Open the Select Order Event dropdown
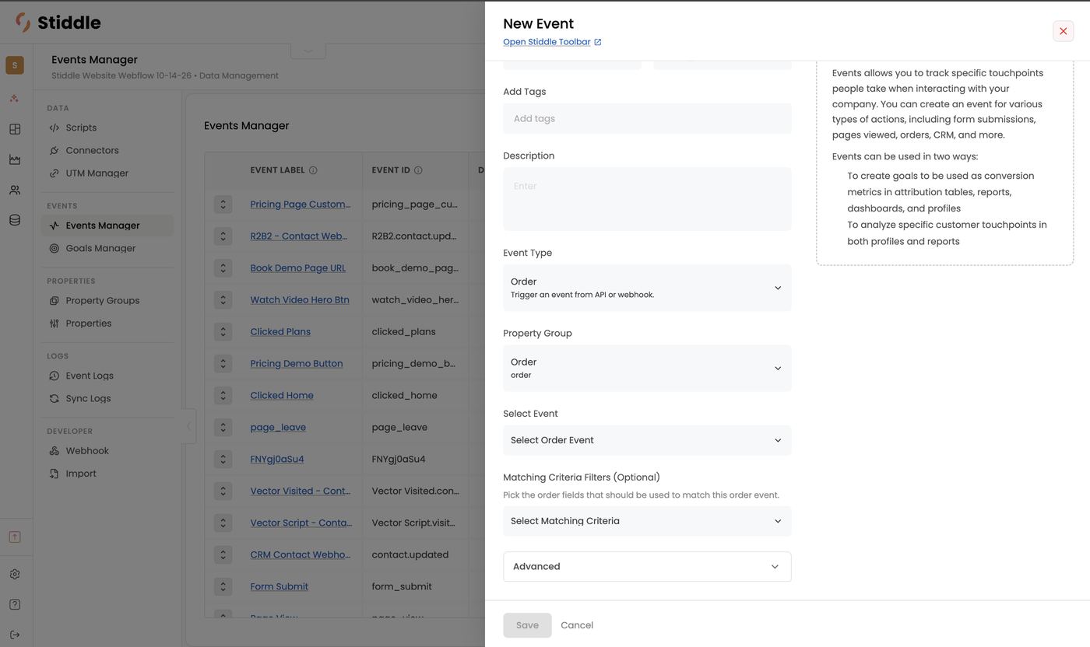Viewport: 1090px width, 647px height. click(647, 440)
